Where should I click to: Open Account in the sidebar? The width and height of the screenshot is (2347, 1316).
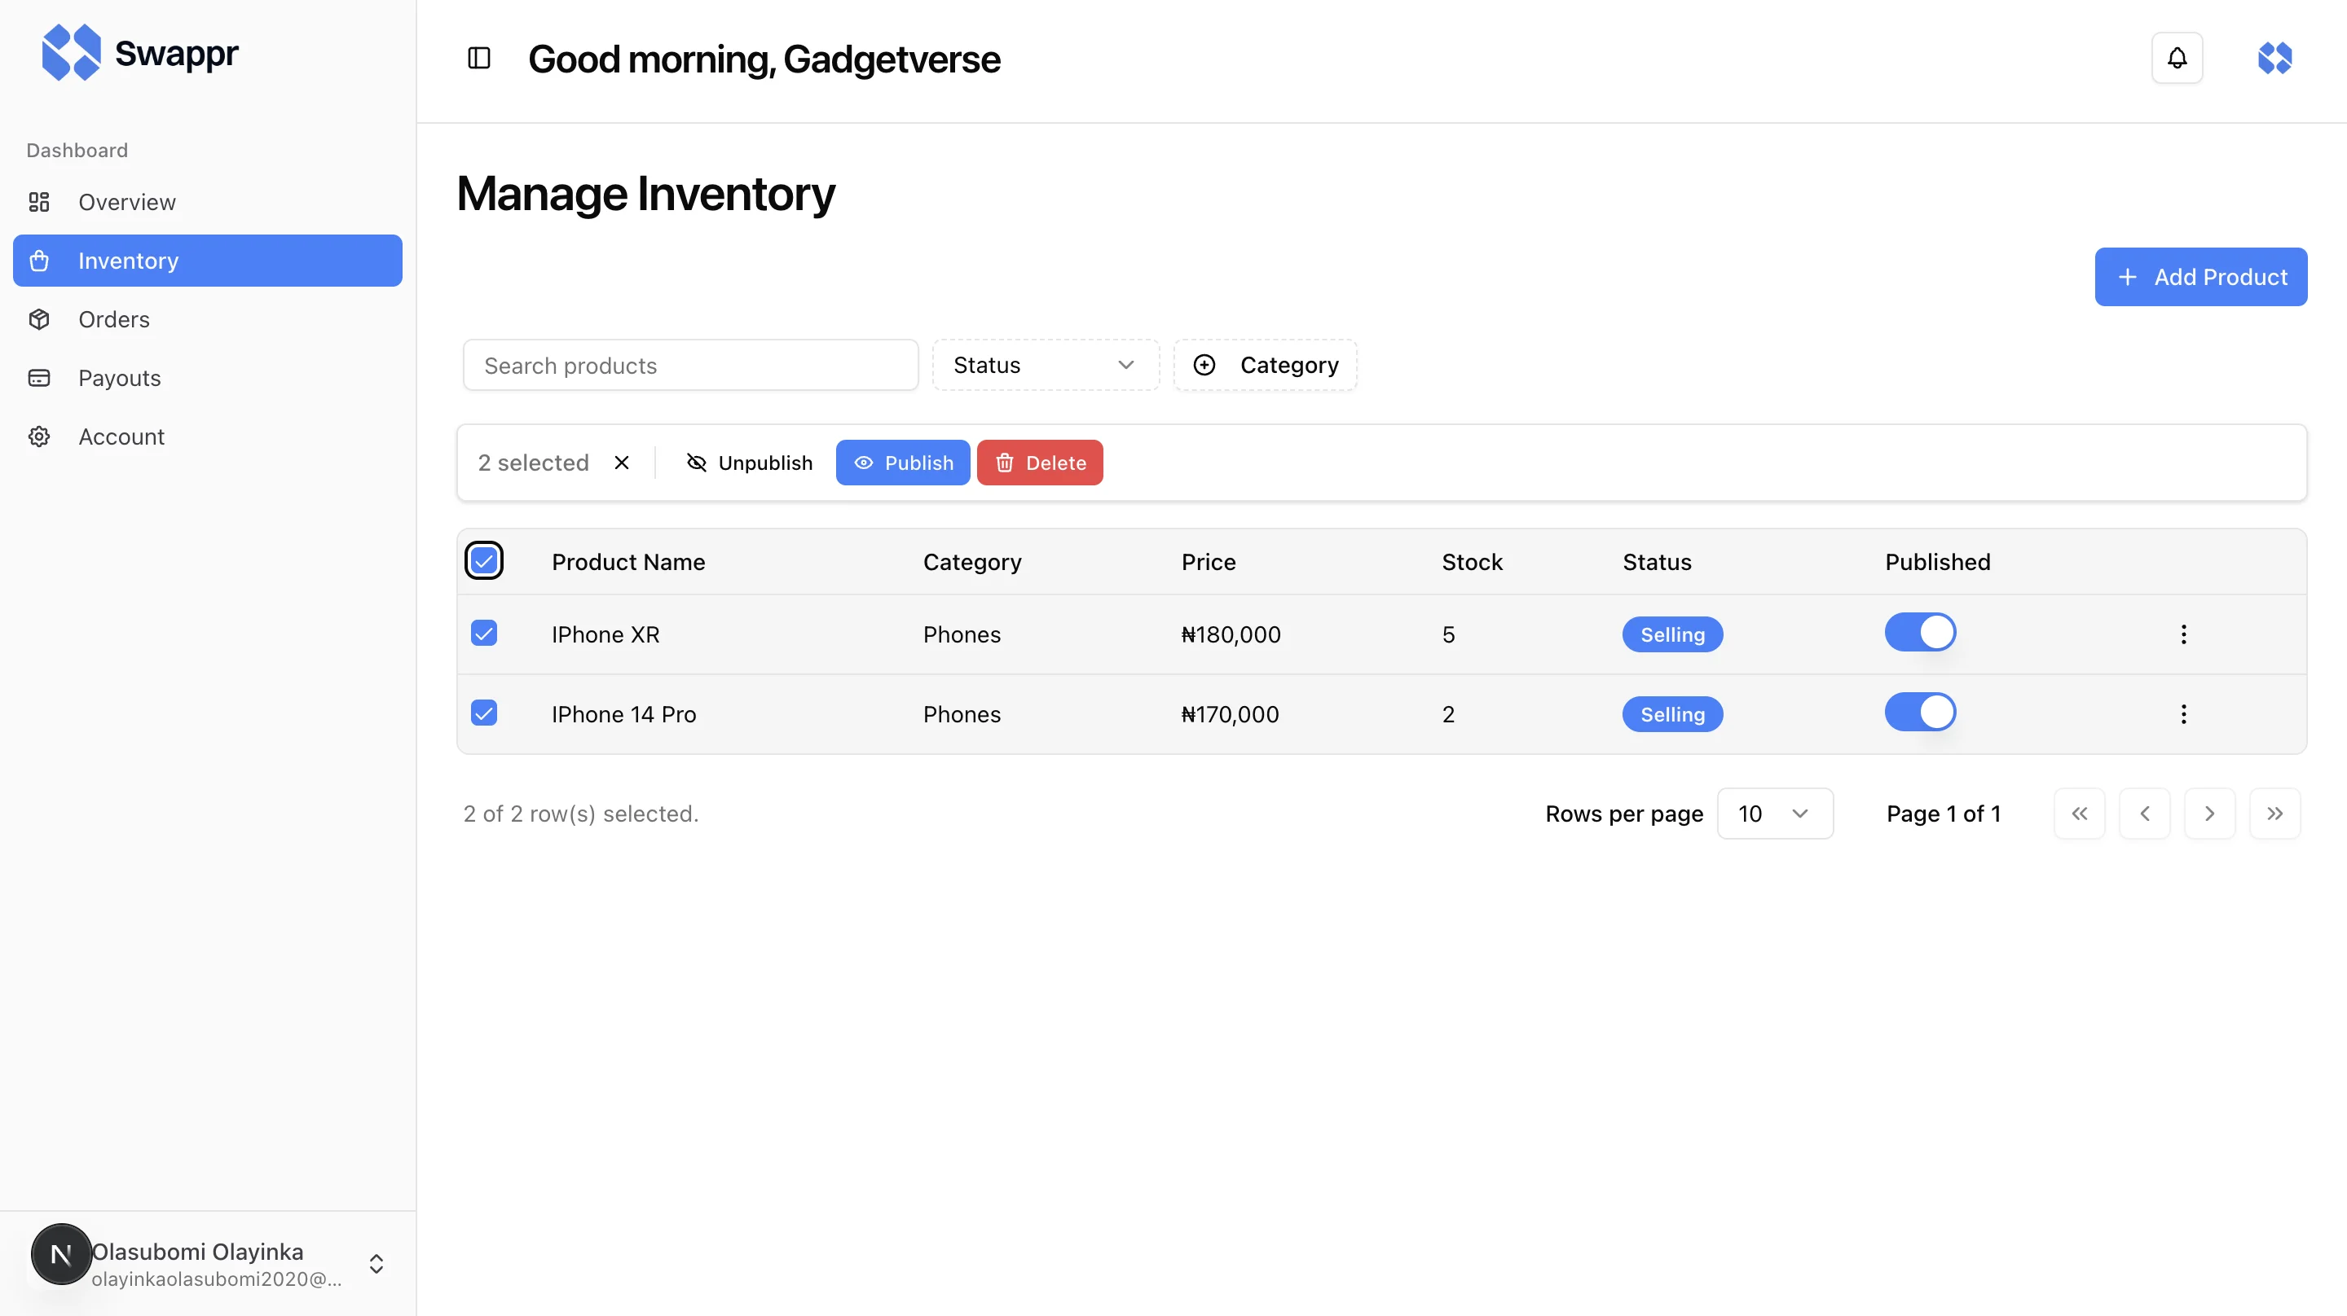(x=208, y=437)
